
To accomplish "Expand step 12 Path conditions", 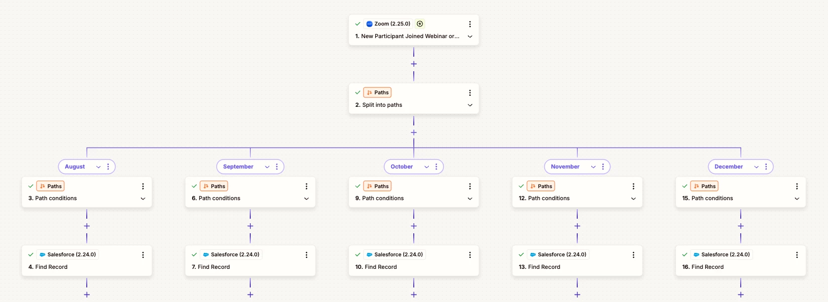I will [x=633, y=199].
